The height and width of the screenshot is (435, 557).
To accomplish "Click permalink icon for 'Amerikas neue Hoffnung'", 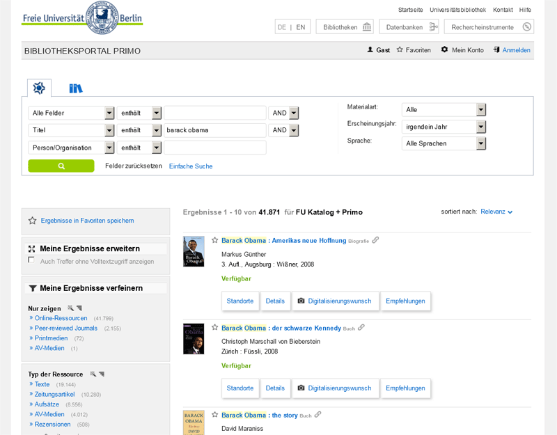I will click(375, 240).
